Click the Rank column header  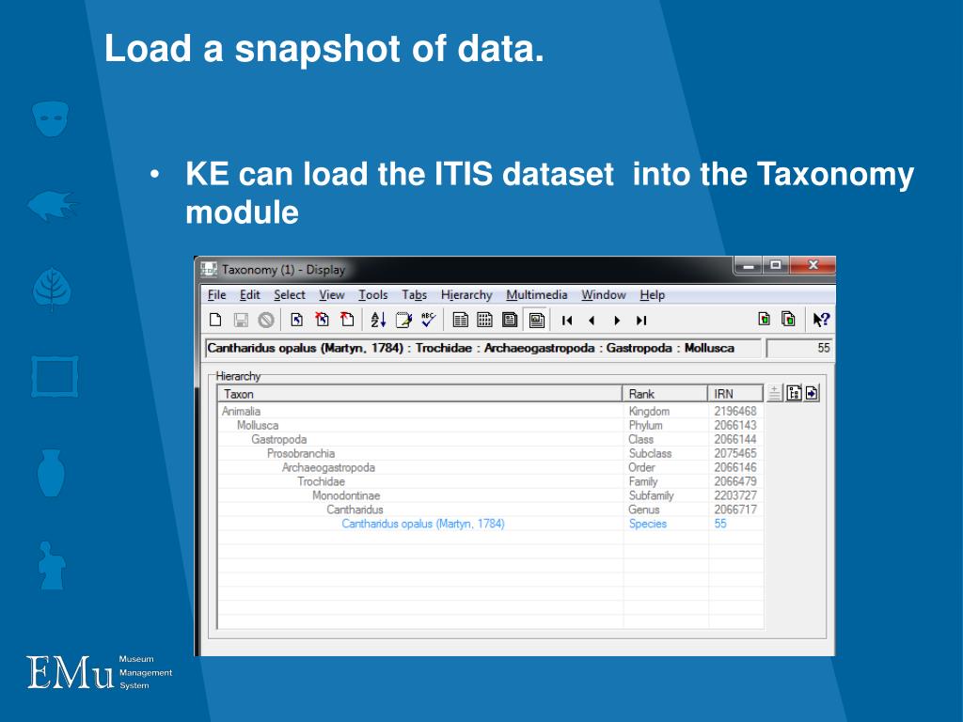pos(666,394)
